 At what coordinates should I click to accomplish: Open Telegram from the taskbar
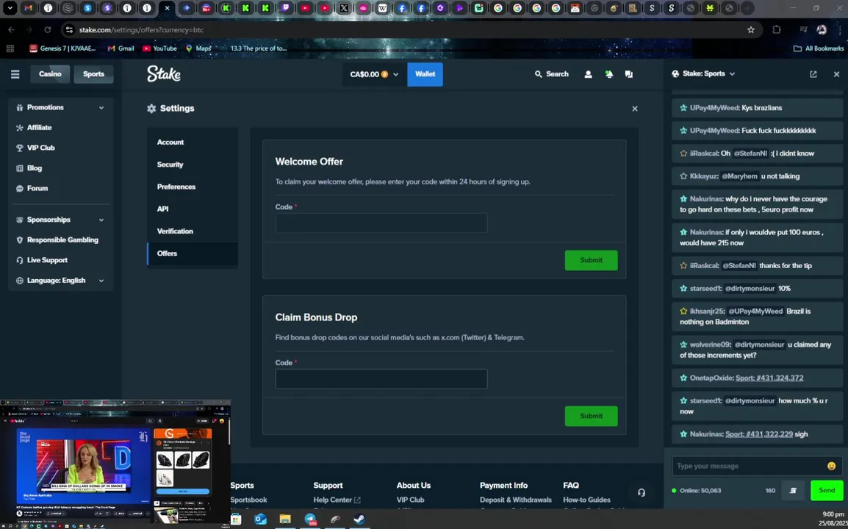coord(310,519)
